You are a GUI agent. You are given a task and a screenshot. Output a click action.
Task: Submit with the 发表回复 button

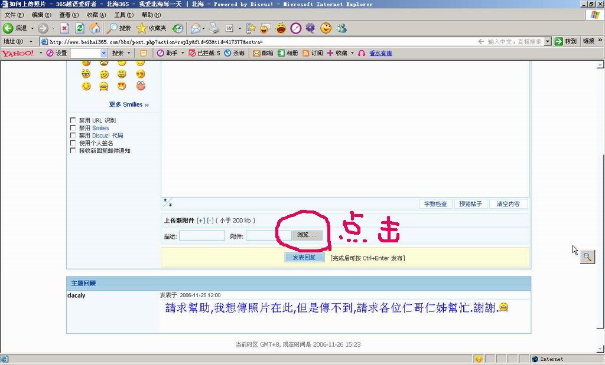(x=305, y=258)
